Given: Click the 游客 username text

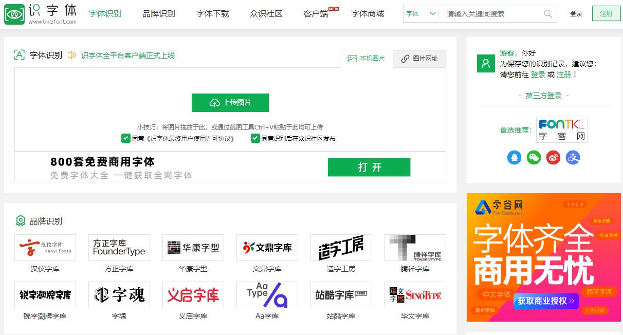Looking at the screenshot, I should (x=507, y=53).
